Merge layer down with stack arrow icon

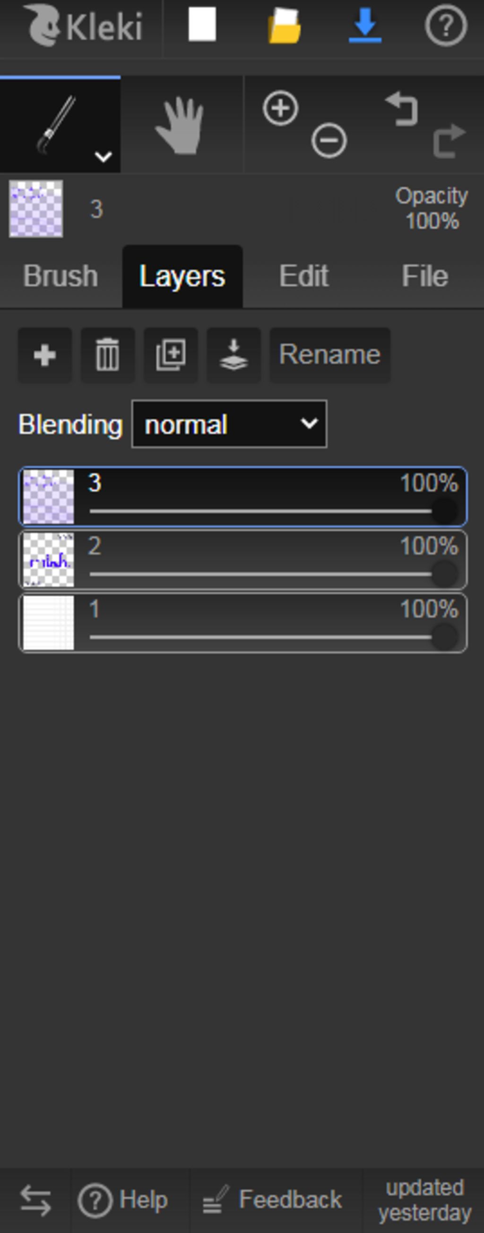tap(233, 355)
